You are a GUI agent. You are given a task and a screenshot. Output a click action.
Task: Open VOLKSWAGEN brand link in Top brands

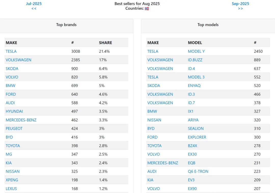18,60
